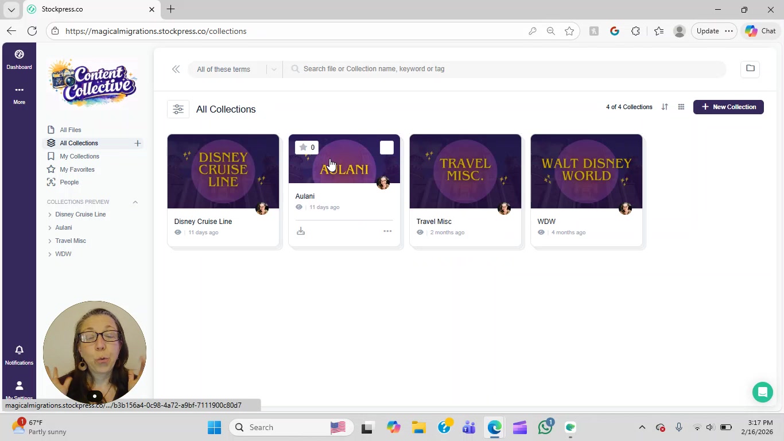Screen dimensions: 784x441
Task: Open the folder icon beside search
Action: coord(750,68)
